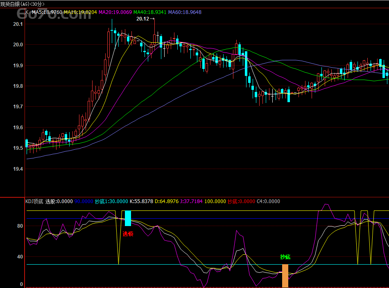Select the yellow MA10 legend label
389x288 pixels.
click(80, 12)
